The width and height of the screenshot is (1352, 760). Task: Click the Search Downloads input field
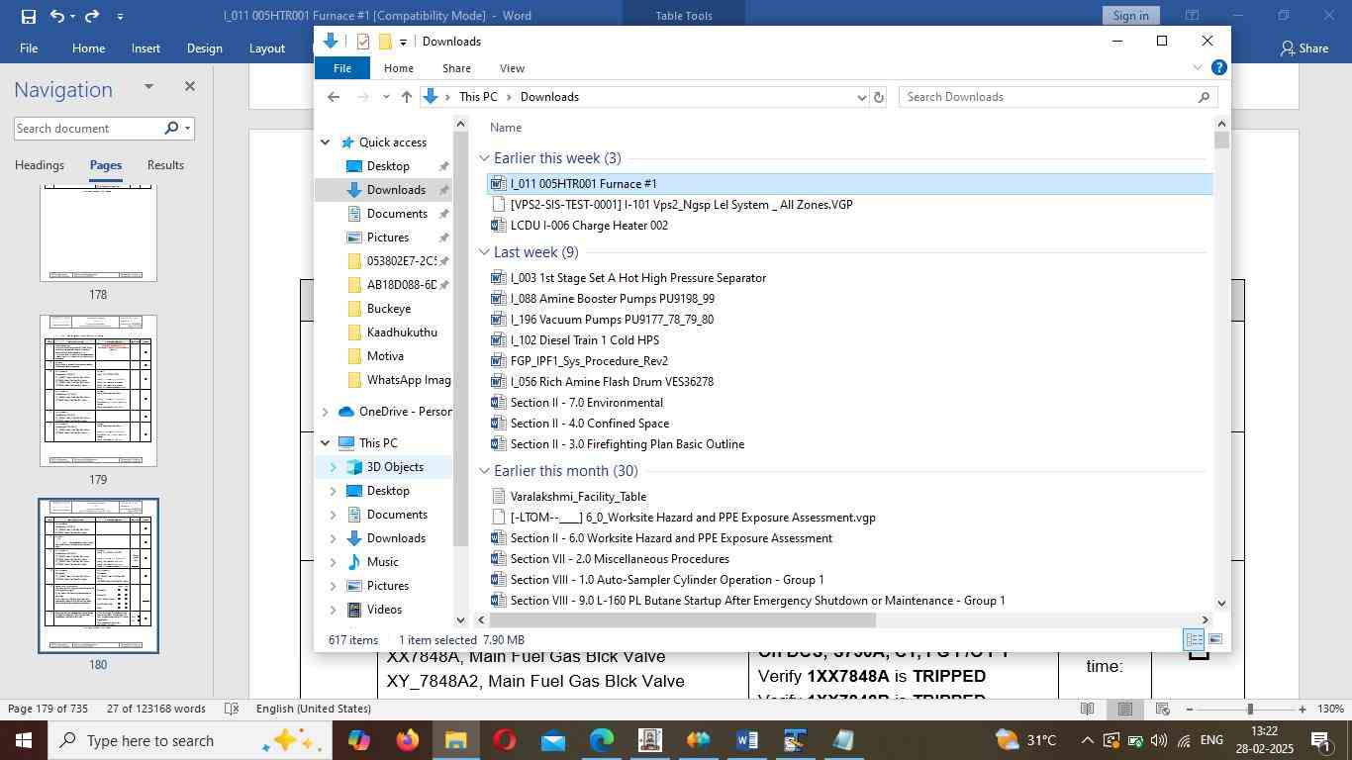(x=1049, y=97)
